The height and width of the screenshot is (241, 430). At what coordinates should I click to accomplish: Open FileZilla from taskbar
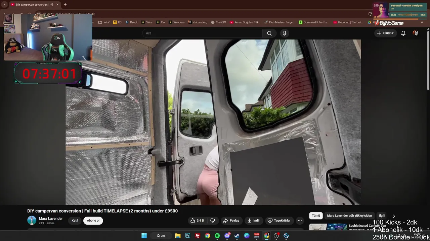[x=198, y=236]
